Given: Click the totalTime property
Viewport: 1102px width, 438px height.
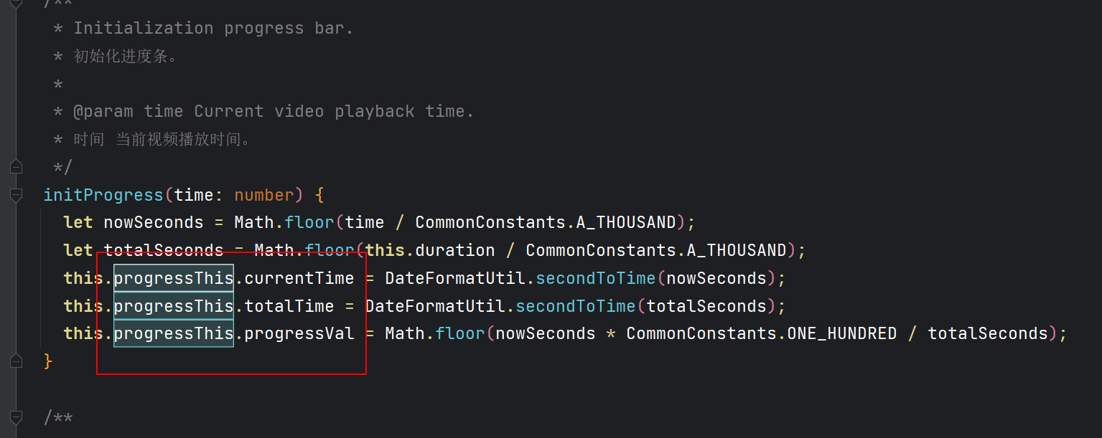Looking at the screenshot, I should tap(289, 306).
